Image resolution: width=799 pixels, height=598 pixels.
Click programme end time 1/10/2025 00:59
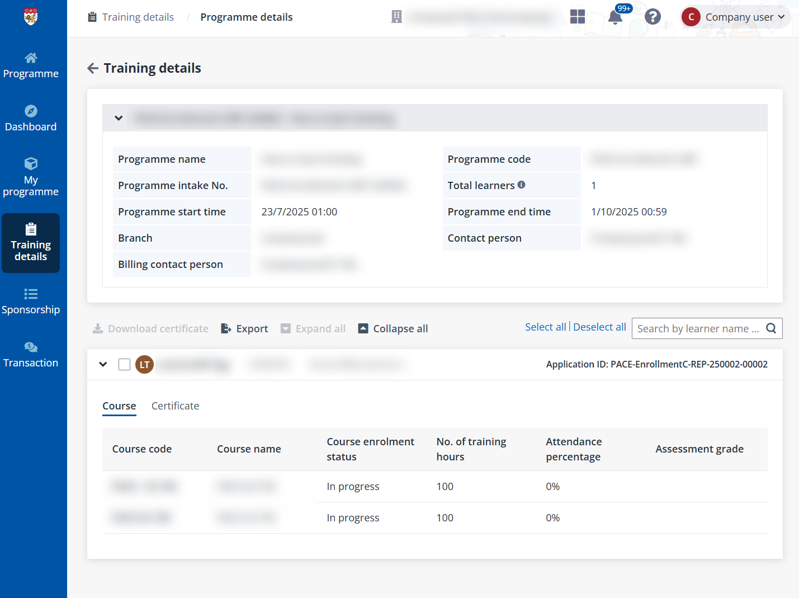(628, 212)
